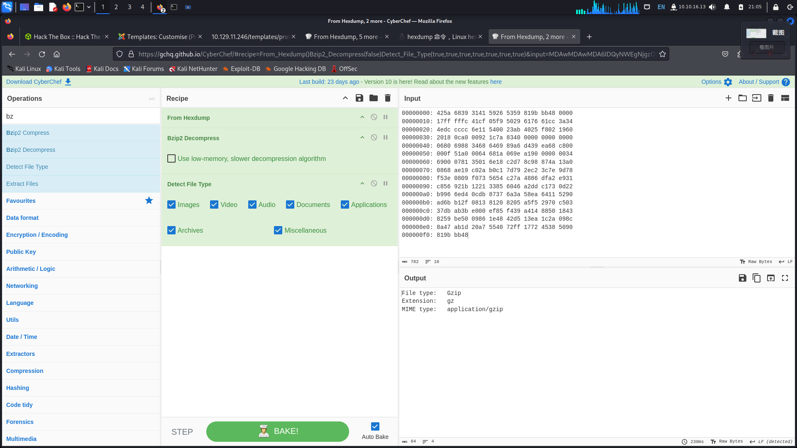Disable the Detect File Type operation
Viewport: 797px width, 448px height.
[x=374, y=184]
